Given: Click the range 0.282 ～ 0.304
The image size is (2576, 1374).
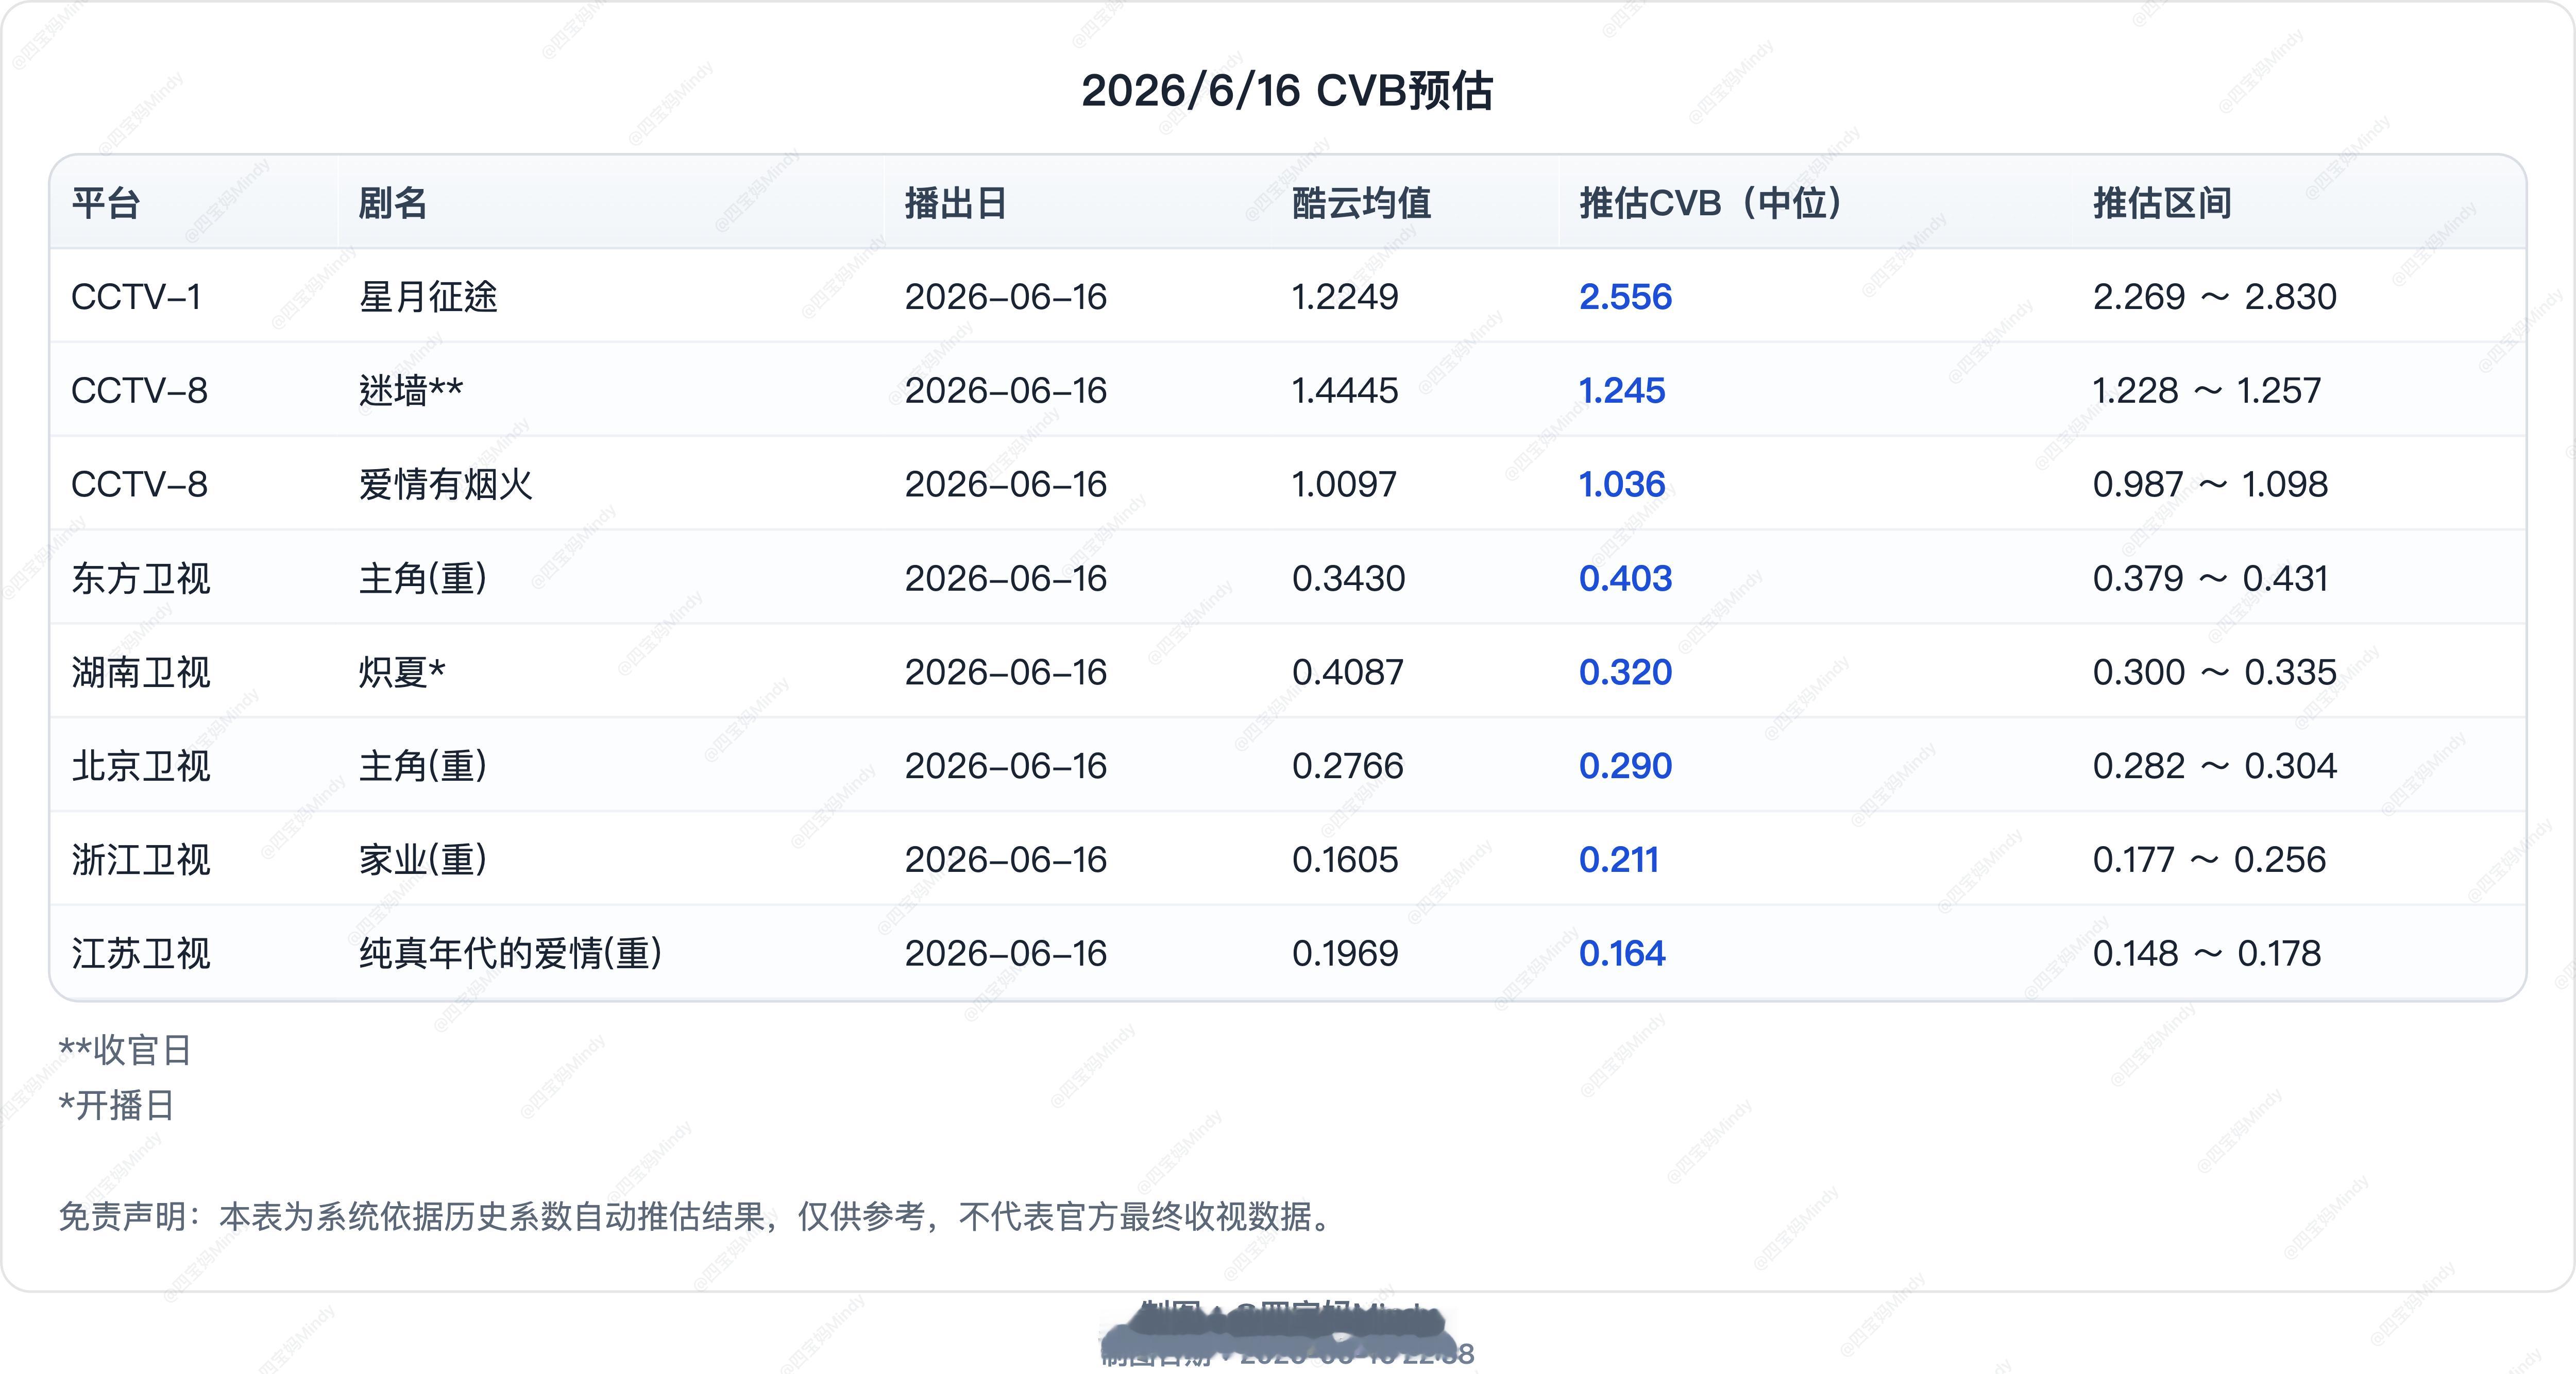Looking at the screenshot, I should pyautogui.click(x=2215, y=766).
